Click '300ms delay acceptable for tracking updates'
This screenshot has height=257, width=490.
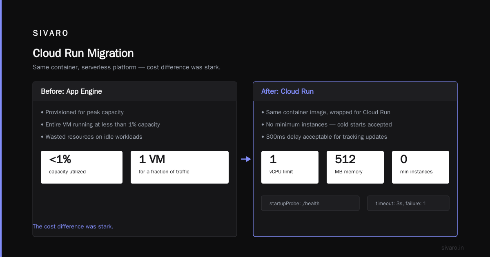(324, 137)
